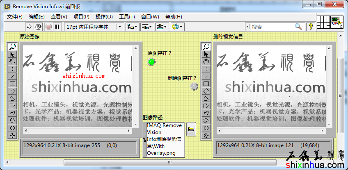Click the Run Continuously button

pyautogui.click(x=38, y=27)
